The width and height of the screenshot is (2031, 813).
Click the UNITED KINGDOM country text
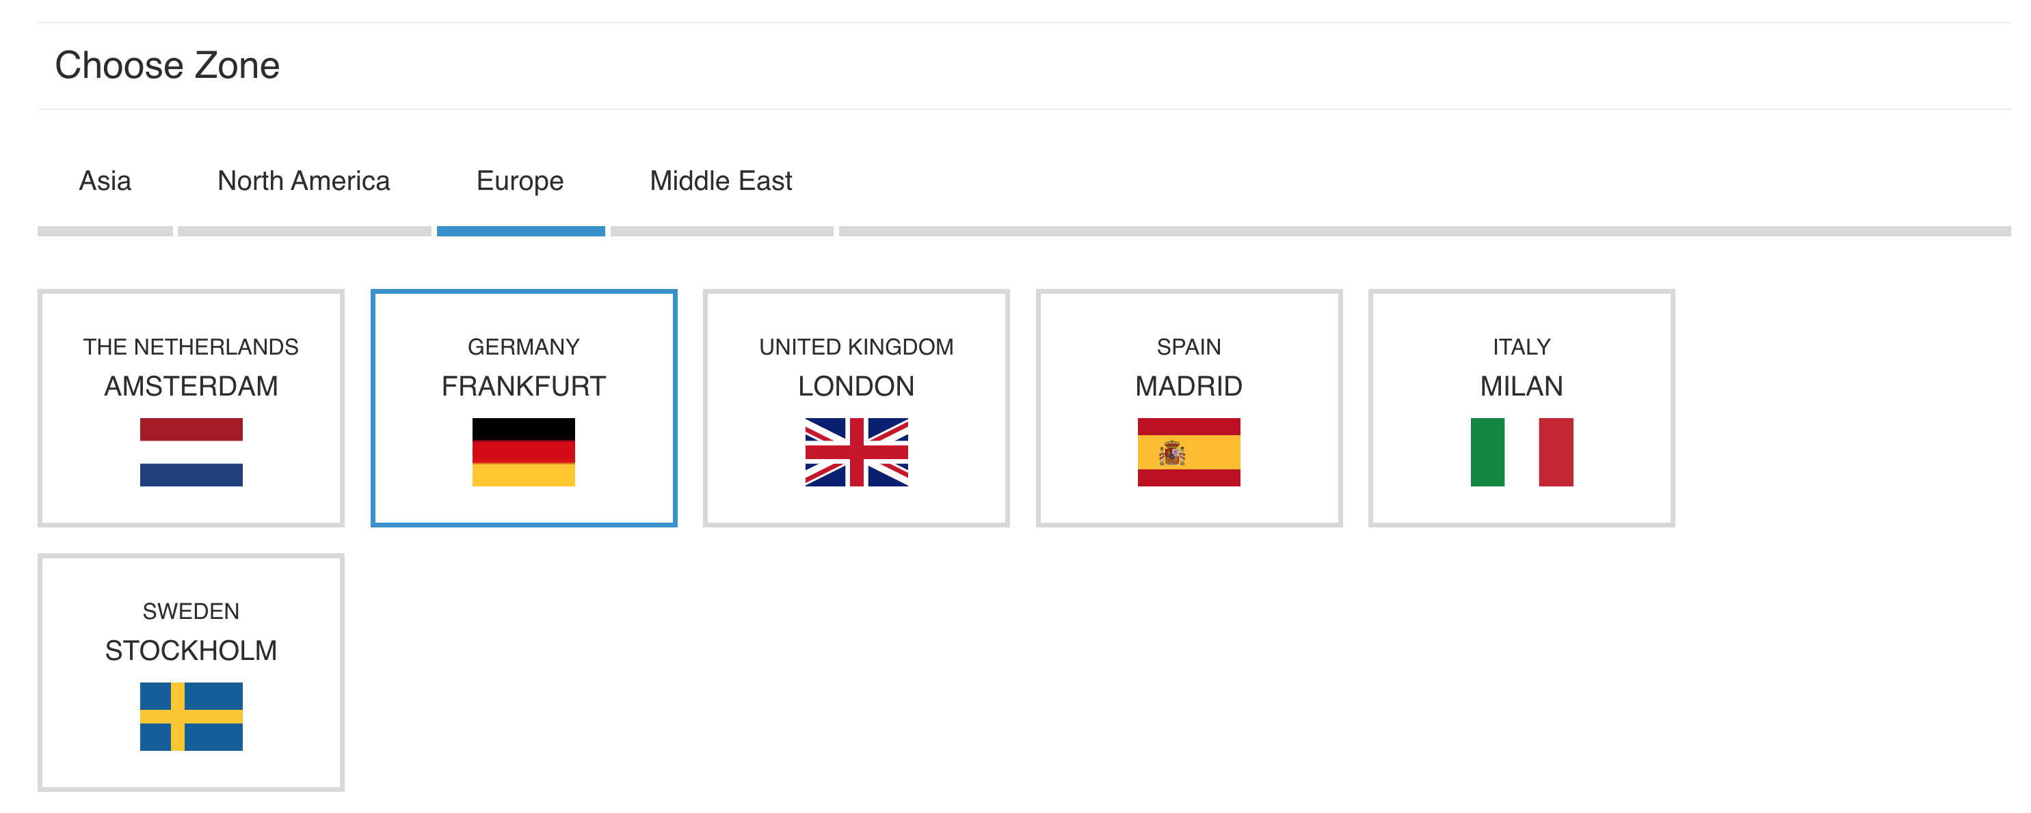(x=856, y=346)
